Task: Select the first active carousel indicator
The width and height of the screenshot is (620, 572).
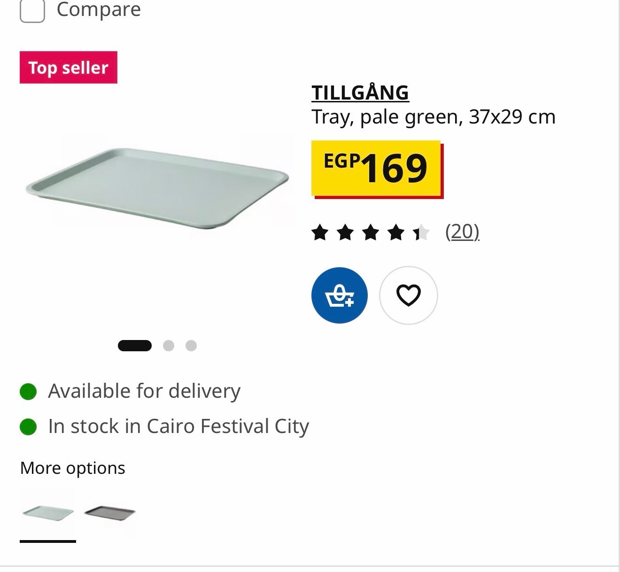Action: pyautogui.click(x=135, y=346)
